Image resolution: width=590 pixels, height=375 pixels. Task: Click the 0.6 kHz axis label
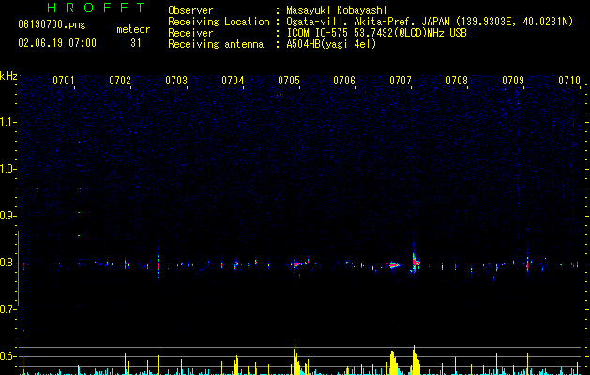(8, 356)
